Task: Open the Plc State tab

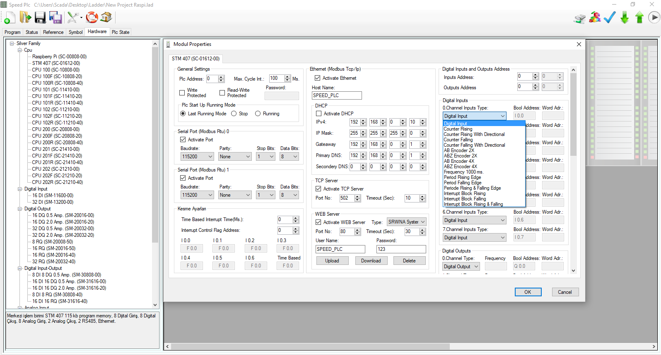Action: 121,32
